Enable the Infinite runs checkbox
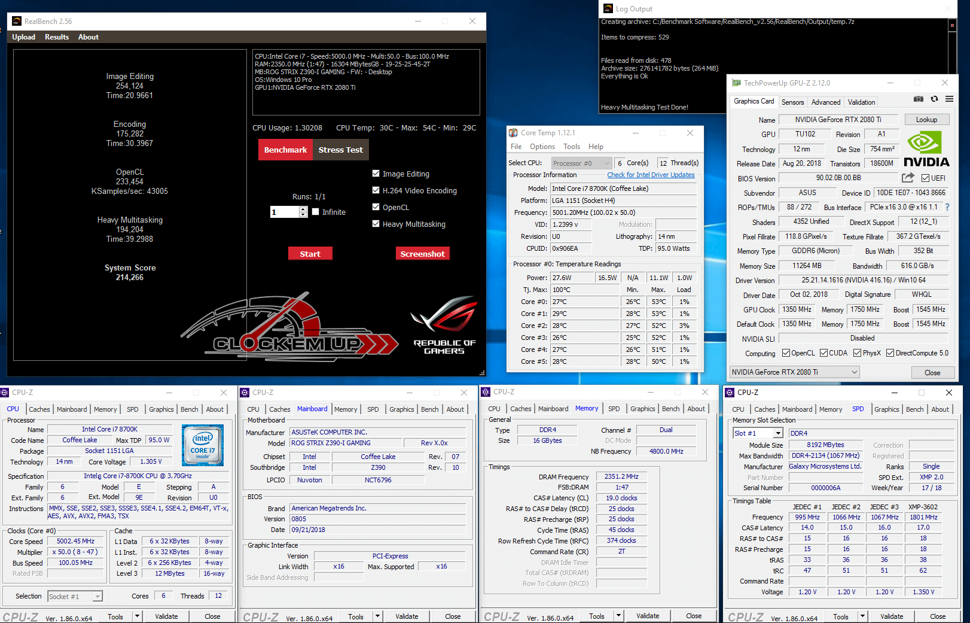The height and width of the screenshot is (623, 970). click(316, 212)
